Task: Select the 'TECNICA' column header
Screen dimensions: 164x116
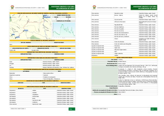Action: pos(68,17)
